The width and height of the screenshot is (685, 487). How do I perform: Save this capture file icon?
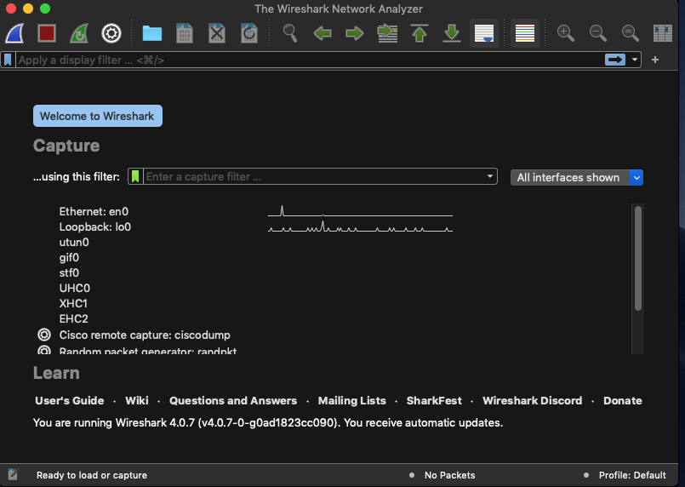(x=185, y=33)
